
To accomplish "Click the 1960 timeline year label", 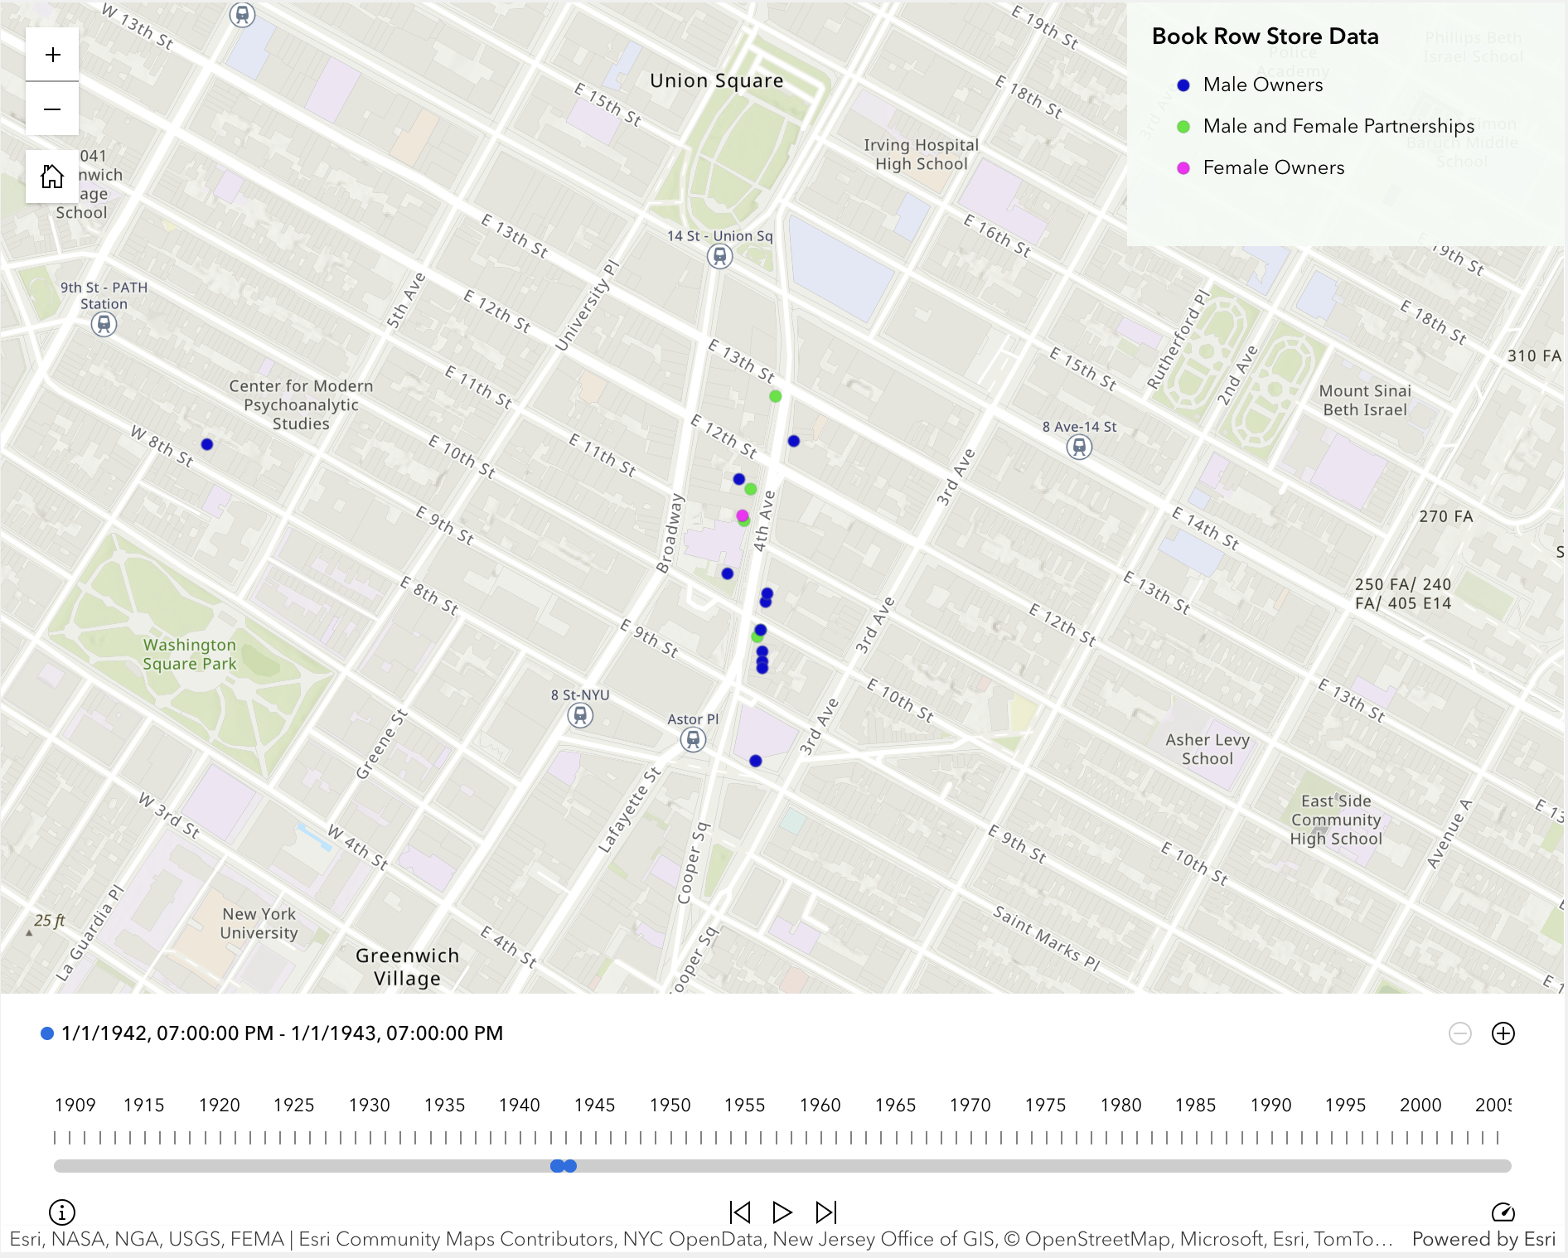I will 820,1105.
